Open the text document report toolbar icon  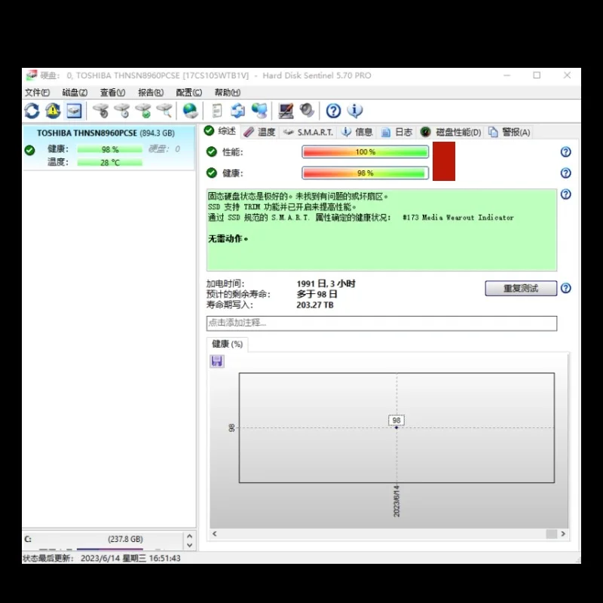pos(217,111)
